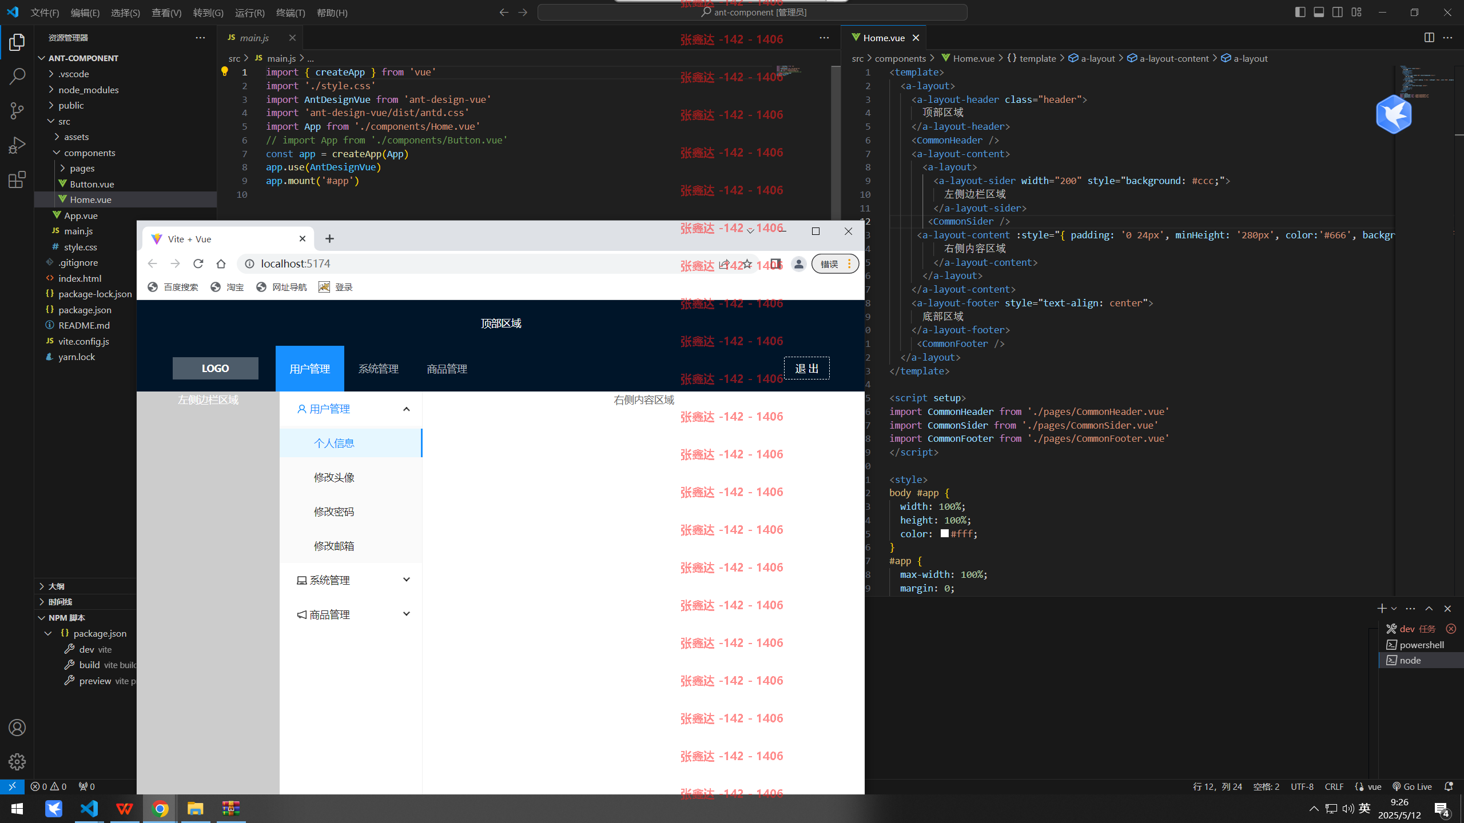Click the 错误 button in Chrome toolbar

(x=835, y=263)
